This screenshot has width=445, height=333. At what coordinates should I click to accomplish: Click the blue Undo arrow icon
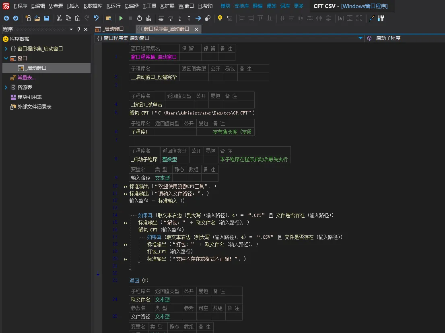[x=96, y=18]
